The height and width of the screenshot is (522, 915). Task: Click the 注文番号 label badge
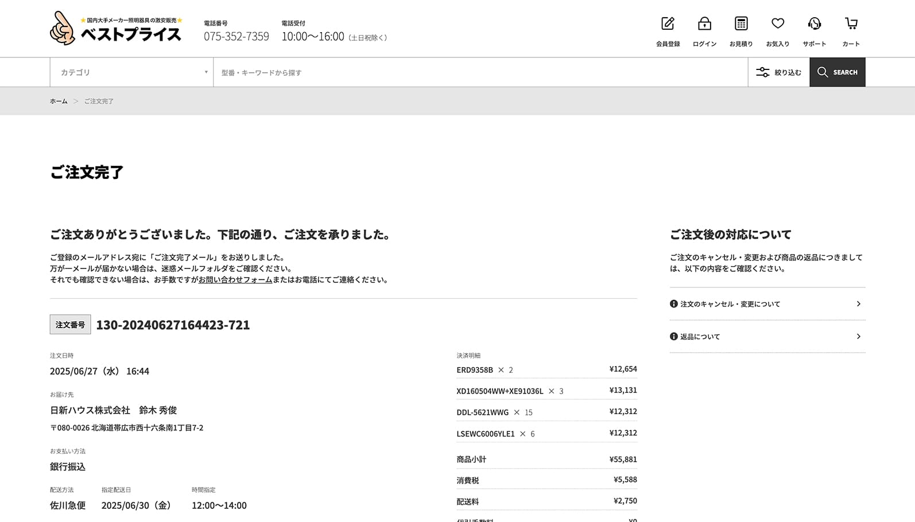(x=70, y=325)
